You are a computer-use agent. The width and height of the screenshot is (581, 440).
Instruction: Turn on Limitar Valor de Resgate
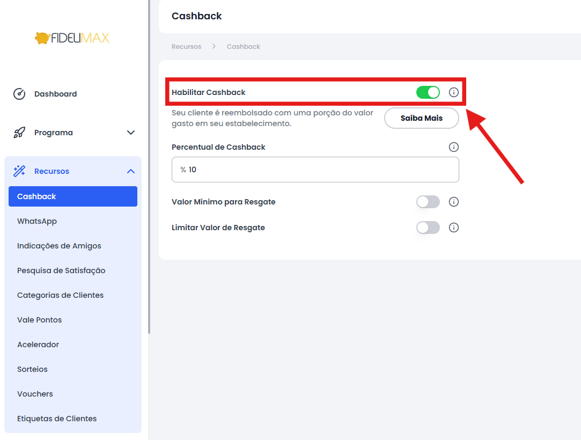pos(428,228)
